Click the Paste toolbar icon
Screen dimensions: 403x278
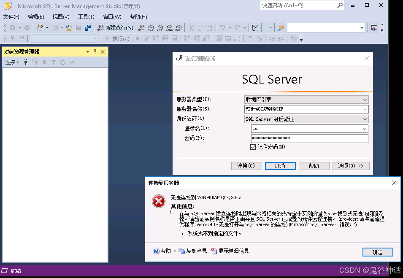[209, 28]
